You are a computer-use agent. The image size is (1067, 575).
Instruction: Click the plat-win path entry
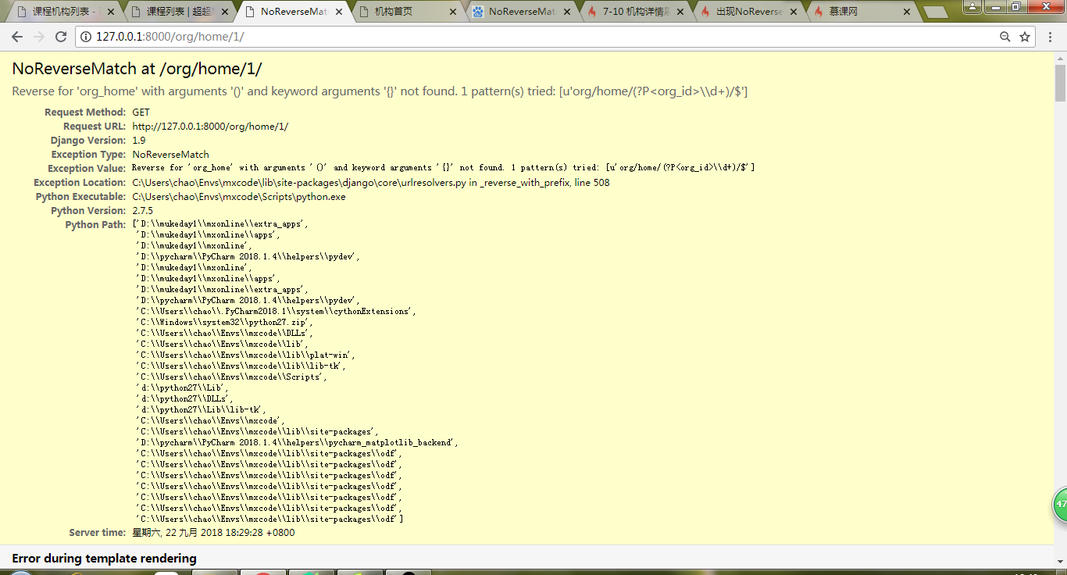tap(248, 355)
